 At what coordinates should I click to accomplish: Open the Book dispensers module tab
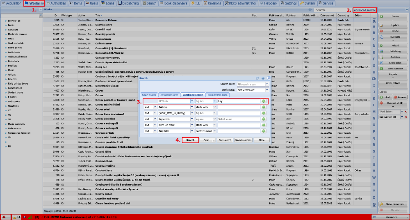174,3
